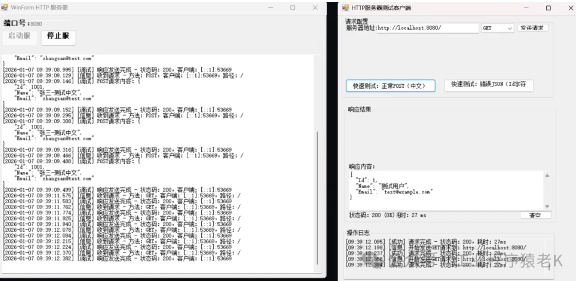The height and width of the screenshot is (281, 576).
Task: Minimize the HTTP test client window
Action: [x=526, y=8]
